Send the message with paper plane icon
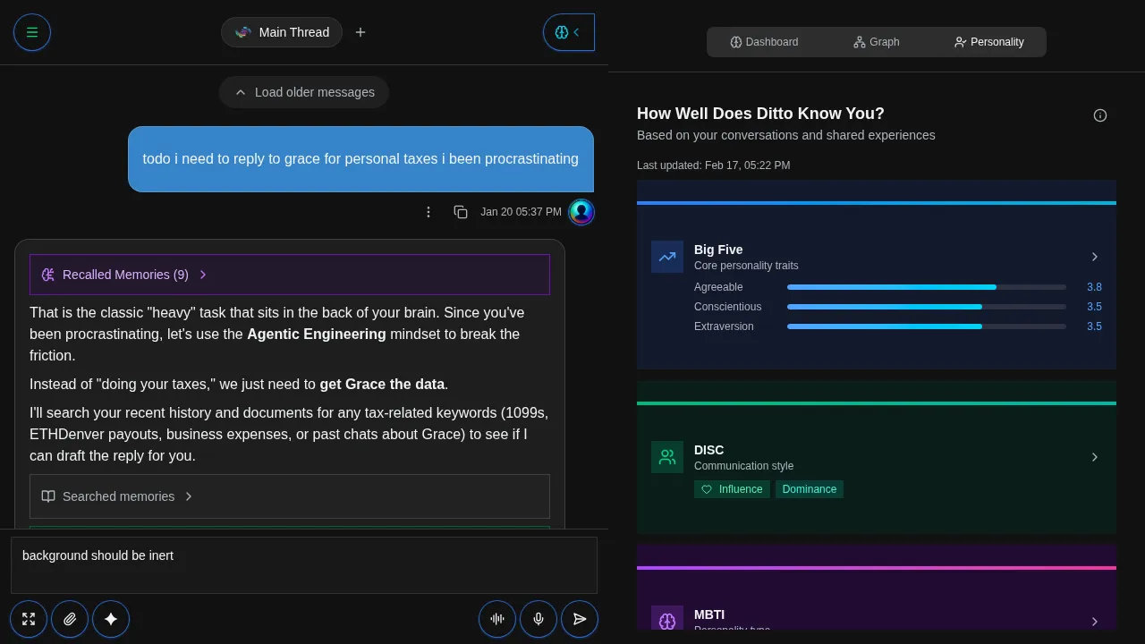Viewport: 1145px width, 644px height. pyautogui.click(x=580, y=619)
